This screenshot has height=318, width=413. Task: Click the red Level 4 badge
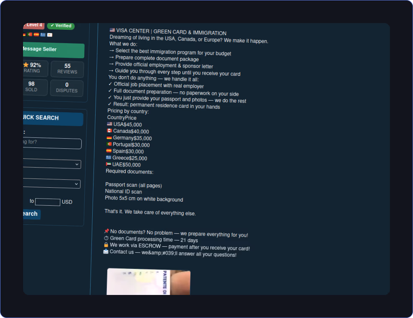pos(34,25)
